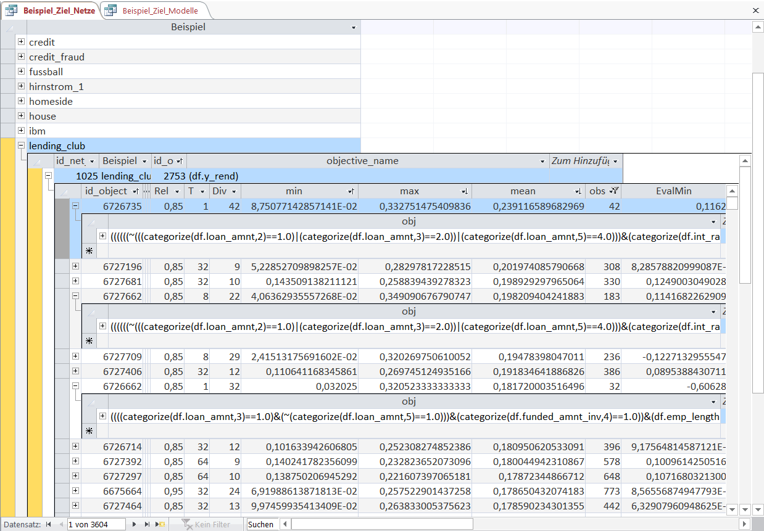This screenshot has width=764, height=531.
Task: Expand the 6727406 record
Action: click(x=75, y=371)
